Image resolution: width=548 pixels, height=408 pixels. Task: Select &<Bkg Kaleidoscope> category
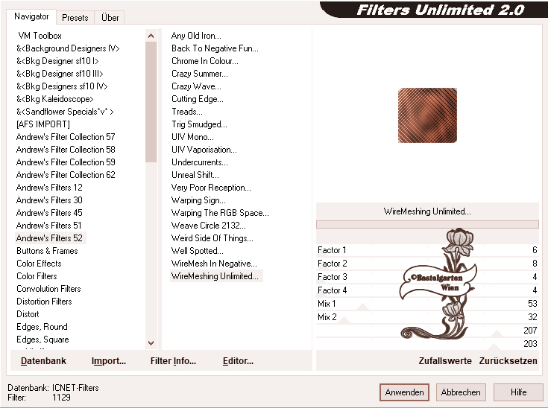click(x=55, y=99)
